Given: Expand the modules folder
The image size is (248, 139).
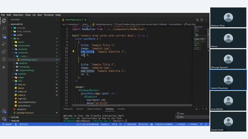Looking at the screenshot, I should click(22, 74).
